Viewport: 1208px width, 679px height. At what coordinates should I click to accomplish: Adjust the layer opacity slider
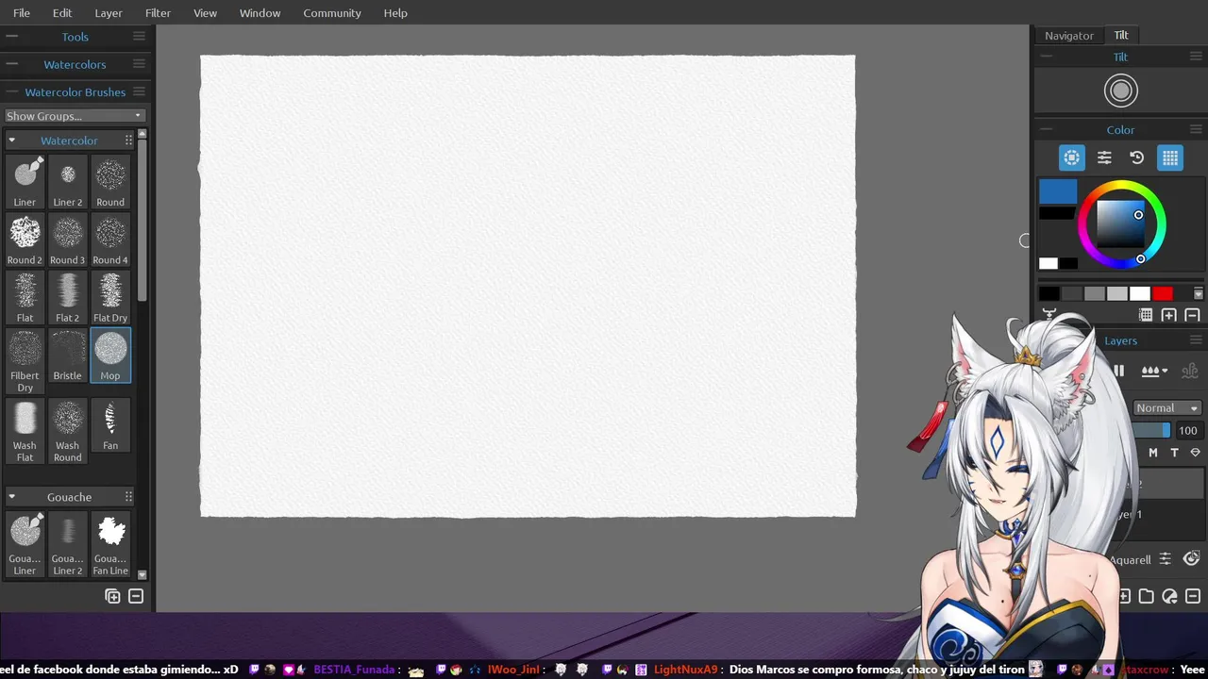click(x=1151, y=430)
